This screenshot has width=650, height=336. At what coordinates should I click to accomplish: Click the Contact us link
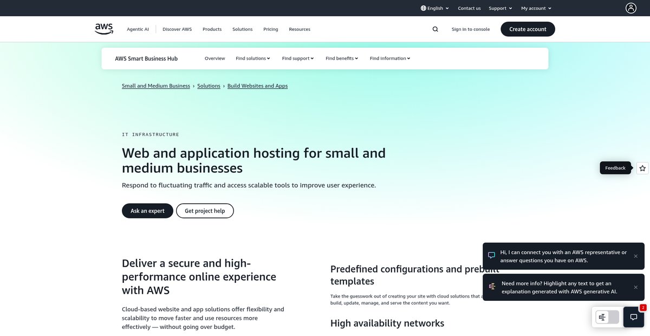tap(469, 8)
